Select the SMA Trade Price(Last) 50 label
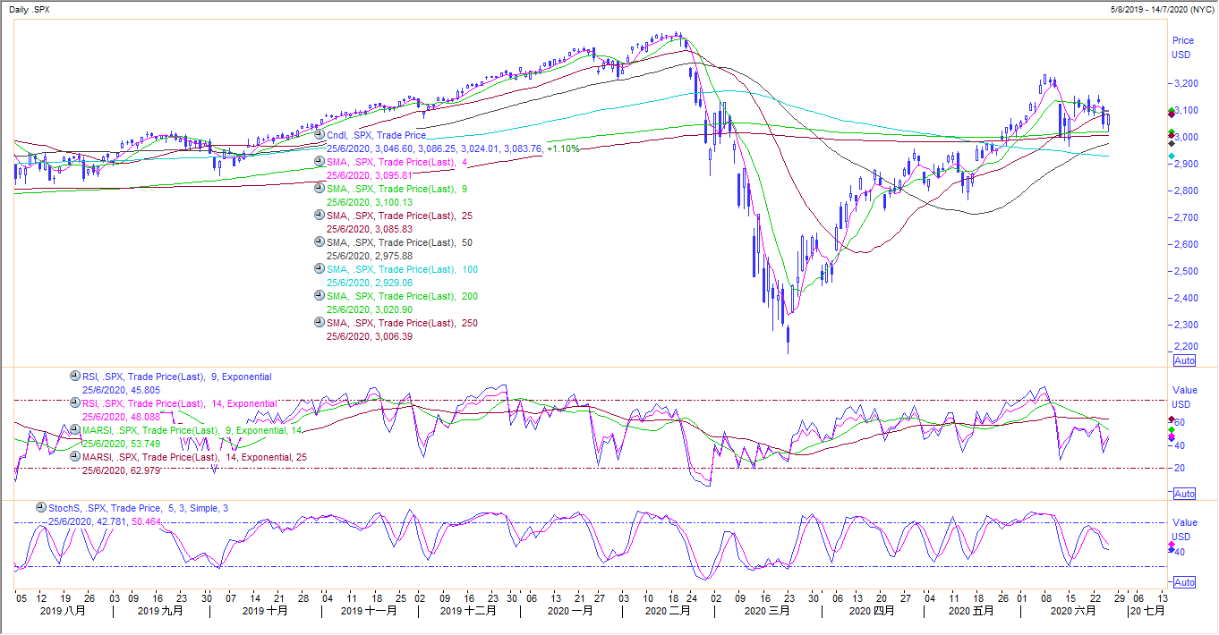 pos(399,242)
